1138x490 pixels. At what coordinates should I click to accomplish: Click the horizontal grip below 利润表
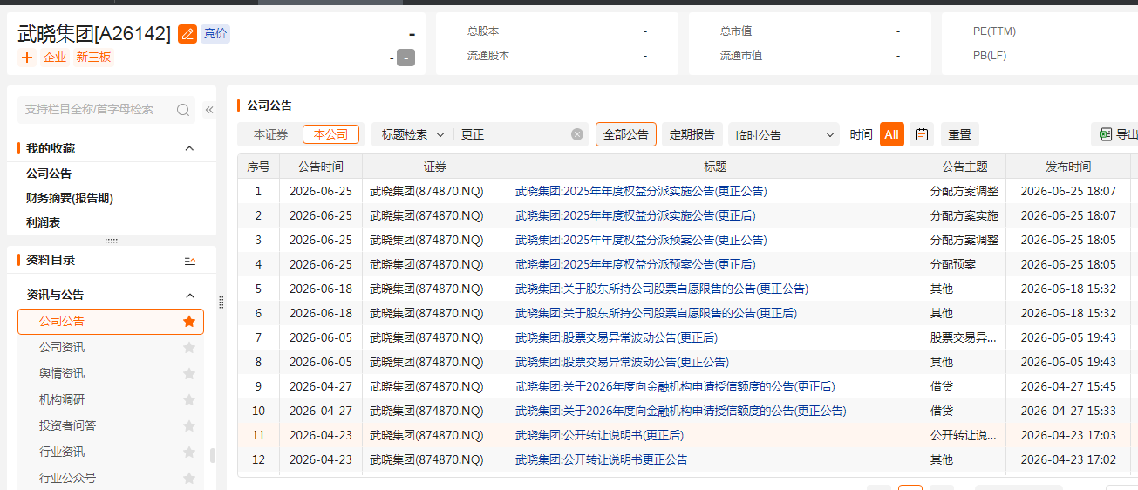pos(112,241)
